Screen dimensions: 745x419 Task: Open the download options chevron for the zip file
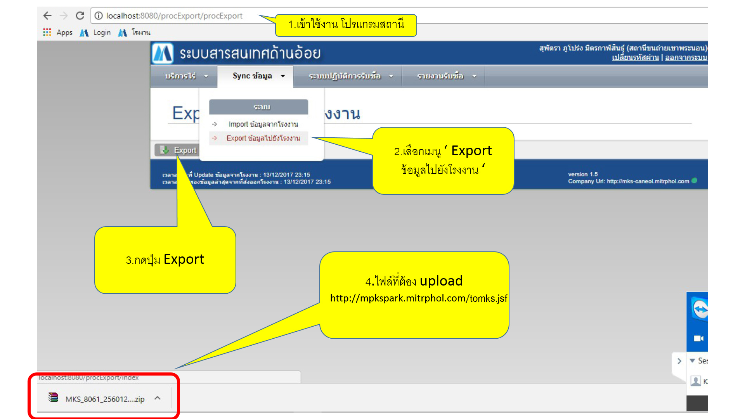click(158, 398)
